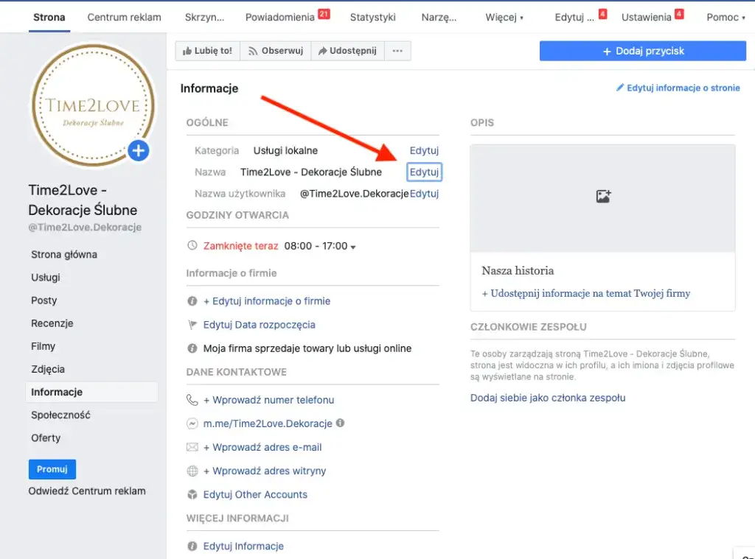755x559 pixels.
Task: Select Recenzje in the left sidebar
Action: [x=52, y=323]
